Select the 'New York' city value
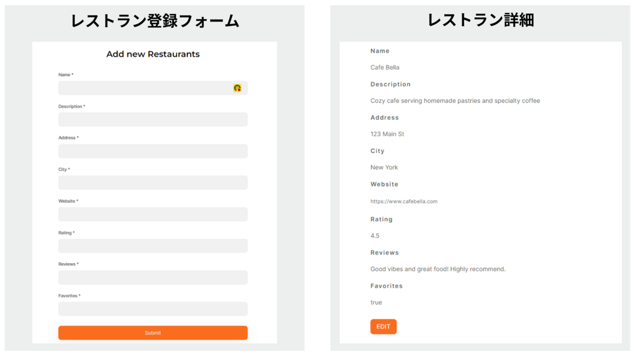The width and height of the screenshot is (637, 358). [x=384, y=168]
